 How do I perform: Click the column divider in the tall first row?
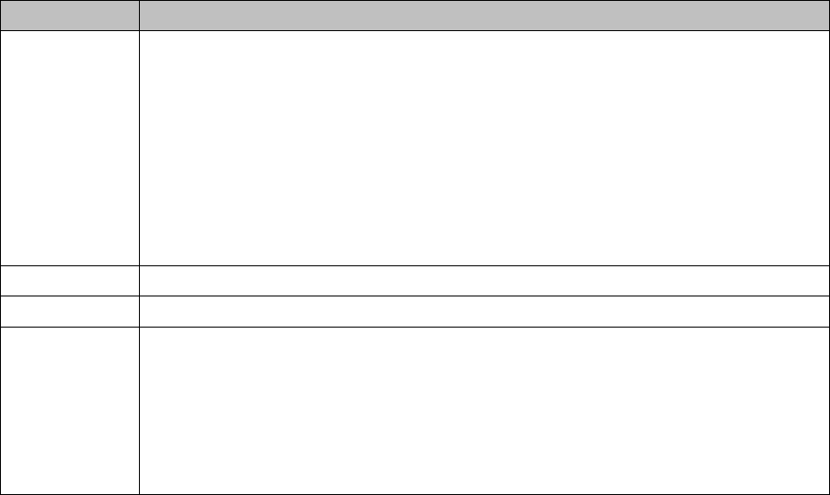139,148
